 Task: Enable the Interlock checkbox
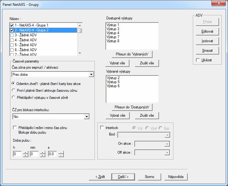(102, 128)
